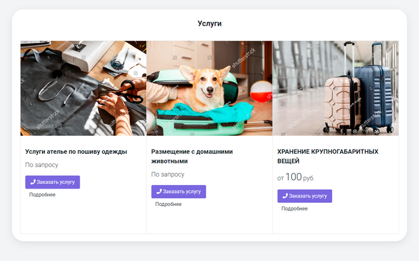Order the sewing atelier service
419x261 pixels.
[x=53, y=182]
